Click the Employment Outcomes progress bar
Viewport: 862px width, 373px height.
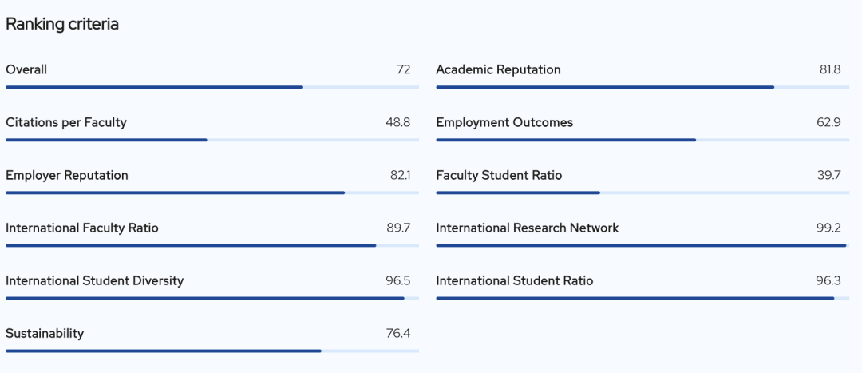point(642,140)
